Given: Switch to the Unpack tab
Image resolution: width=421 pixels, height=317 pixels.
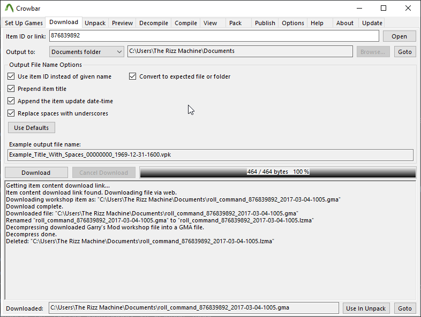Looking at the screenshot, I should (95, 23).
